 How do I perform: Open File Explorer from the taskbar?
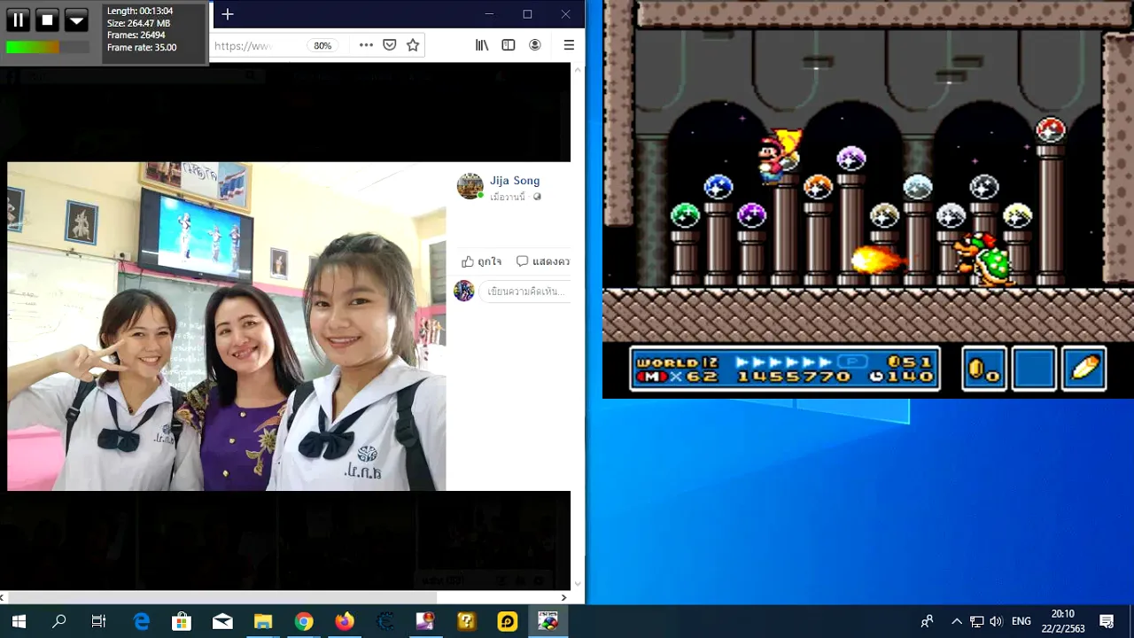(263, 621)
